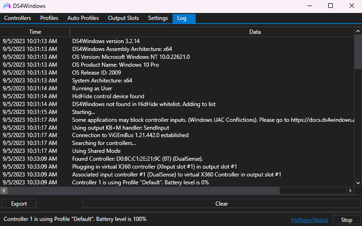362x226 pixels.
Task: Switch to the Profiles tab
Action: click(x=49, y=18)
